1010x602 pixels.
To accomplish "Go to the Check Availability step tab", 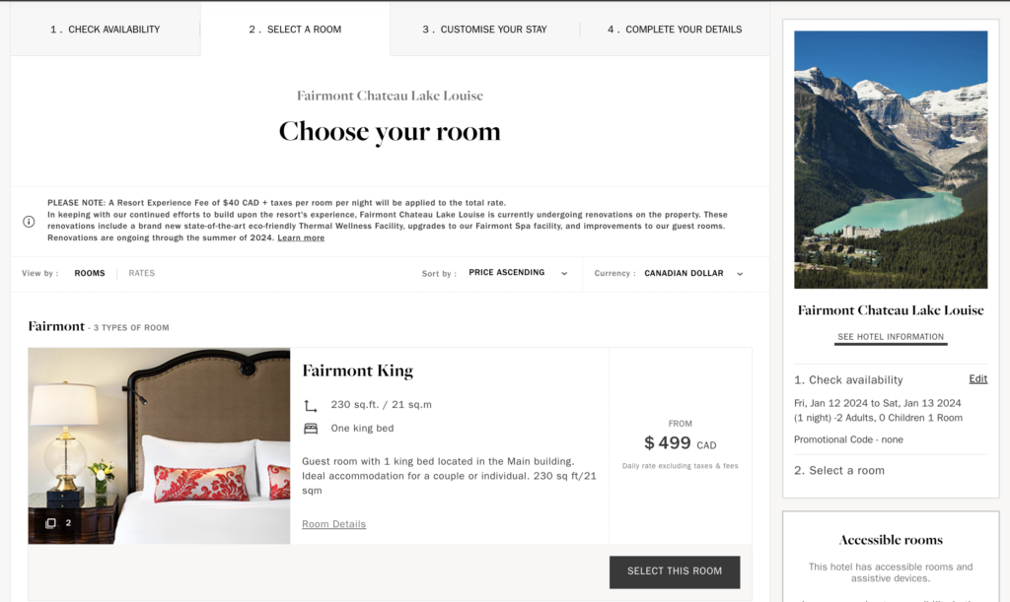I will click(106, 30).
